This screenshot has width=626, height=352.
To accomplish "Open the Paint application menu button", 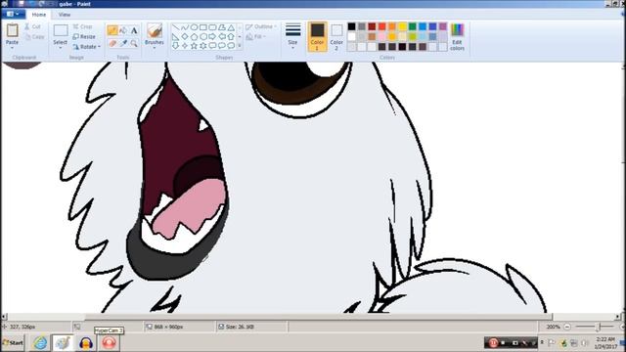I will click(x=13, y=14).
